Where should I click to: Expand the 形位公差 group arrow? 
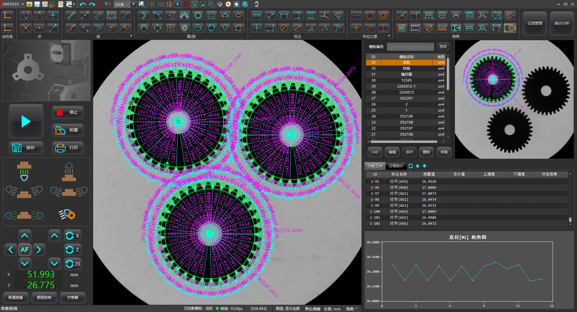389,36
